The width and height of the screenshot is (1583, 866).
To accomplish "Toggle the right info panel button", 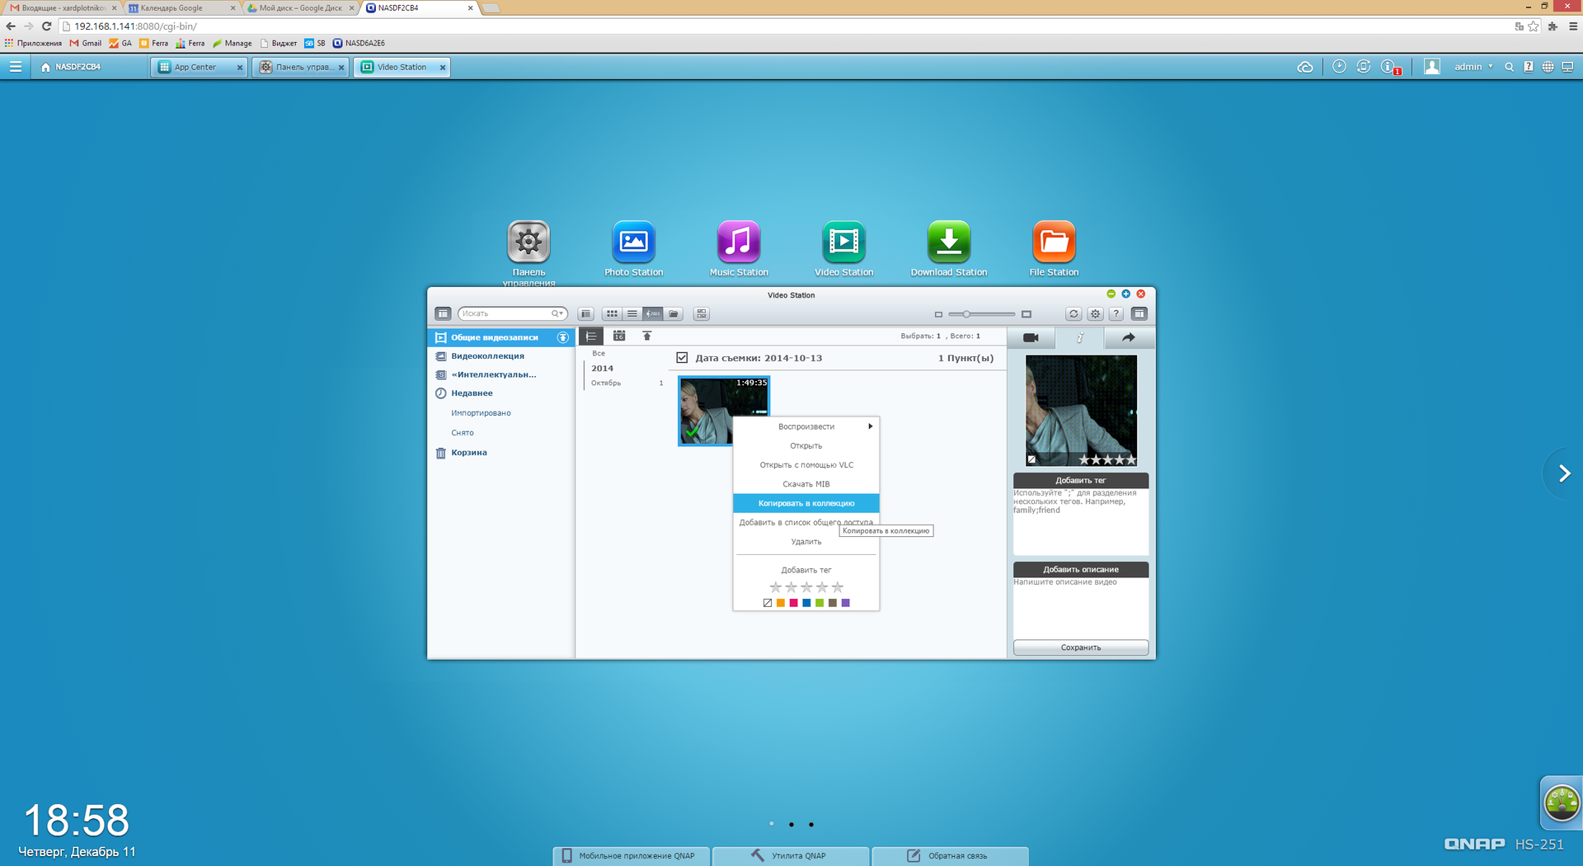I will point(1139,314).
